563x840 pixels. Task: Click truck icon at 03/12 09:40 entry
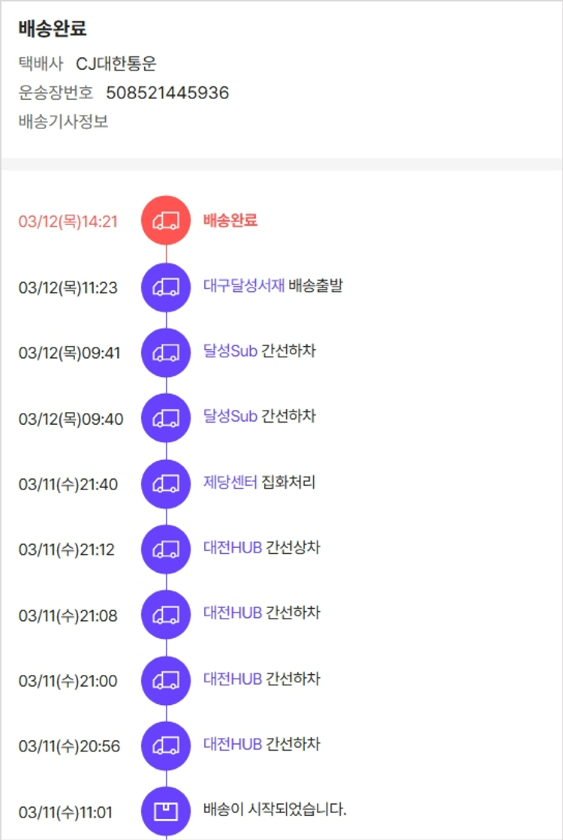click(x=166, y=417)
